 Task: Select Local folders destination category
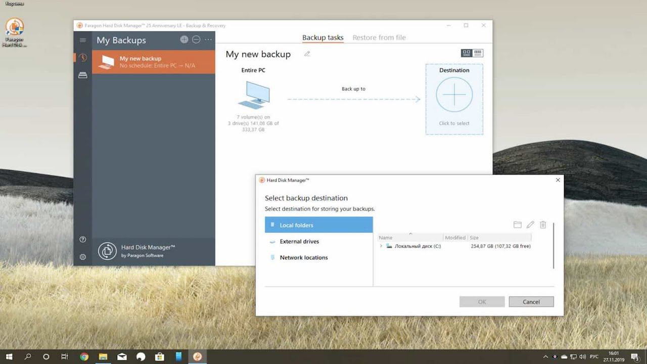click(318, 225)
